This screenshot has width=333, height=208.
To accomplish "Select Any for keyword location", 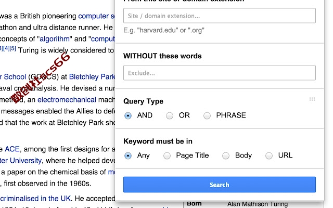I will (x=128, y=156).
